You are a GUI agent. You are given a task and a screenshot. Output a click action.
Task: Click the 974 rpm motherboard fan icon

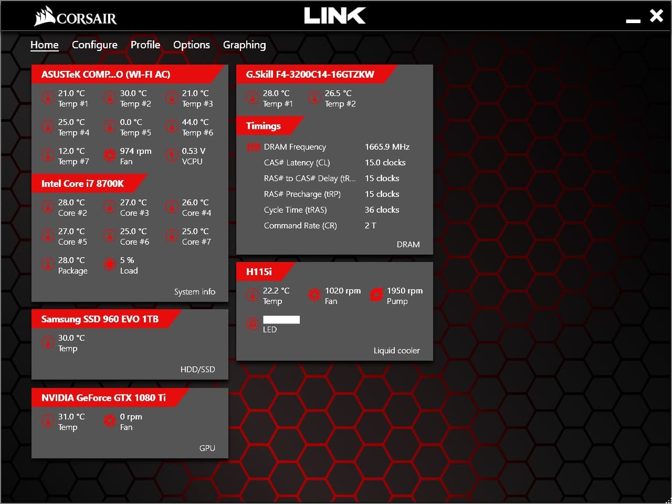(110, 155)
